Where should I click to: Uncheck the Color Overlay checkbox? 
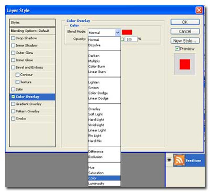pyautogui.click(x=13, y=97)
